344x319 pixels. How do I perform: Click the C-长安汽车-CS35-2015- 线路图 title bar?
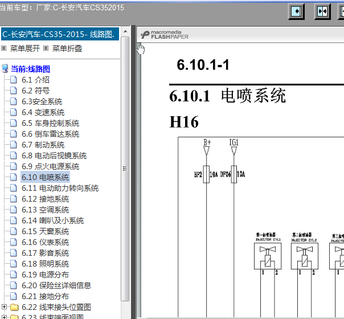[60, 34]
